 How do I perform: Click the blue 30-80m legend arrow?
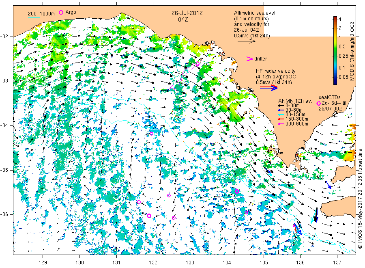coord(281,110)
